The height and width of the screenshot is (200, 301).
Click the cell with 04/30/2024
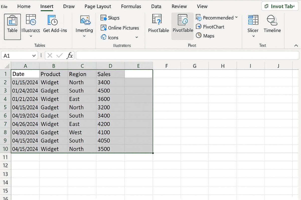pos(25,132)
